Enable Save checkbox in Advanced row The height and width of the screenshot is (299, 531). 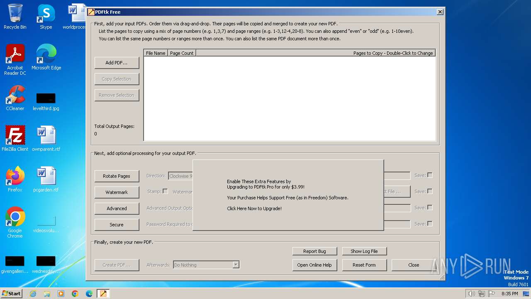point(430,207)
